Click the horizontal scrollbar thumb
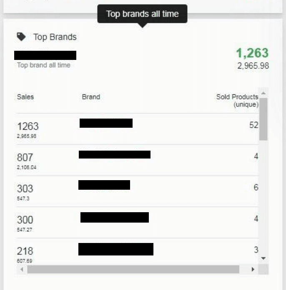Image resolution: width=286 pixels, height=290 pixels. [x=133, y=269]
